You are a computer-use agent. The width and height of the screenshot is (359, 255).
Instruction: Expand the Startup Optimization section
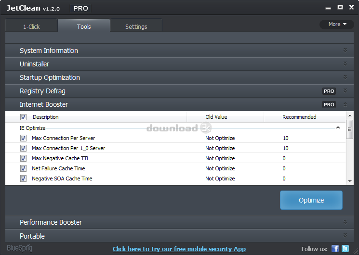pos(179,77)
